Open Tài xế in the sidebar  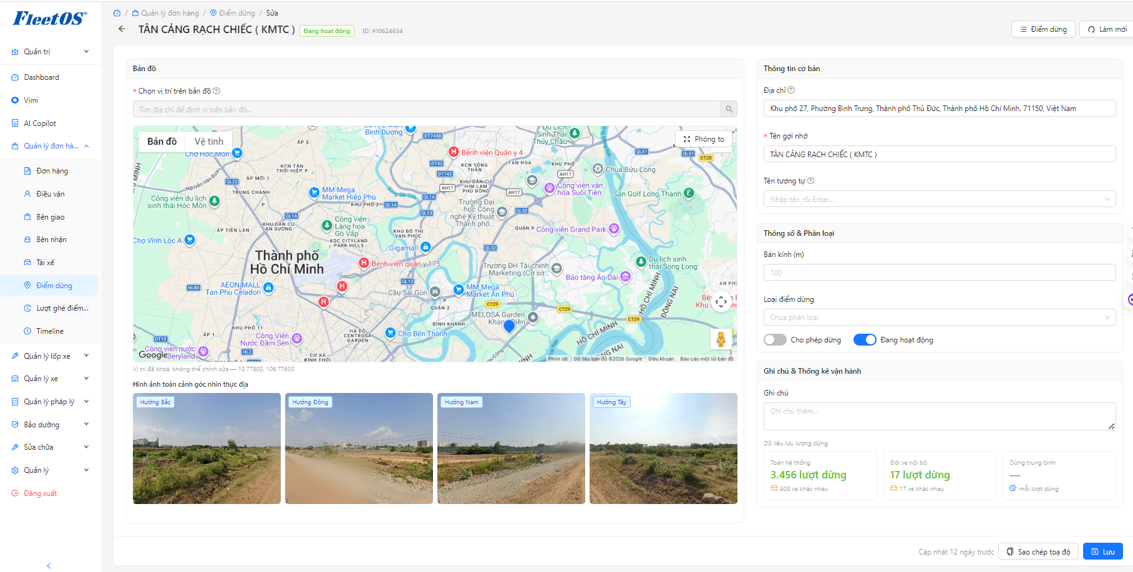(50, 263)
